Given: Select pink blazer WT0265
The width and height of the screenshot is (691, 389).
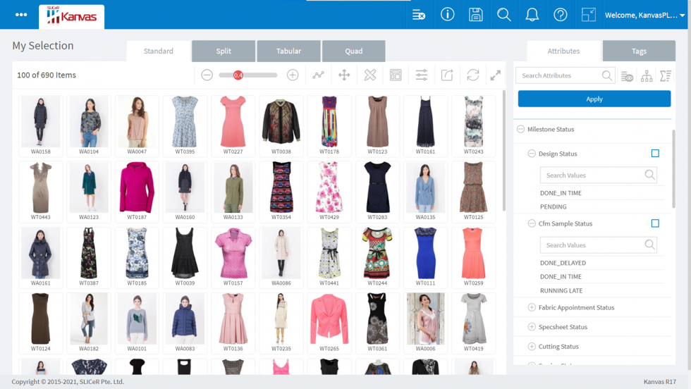Looking at the screenshot, I should (329, 323).
